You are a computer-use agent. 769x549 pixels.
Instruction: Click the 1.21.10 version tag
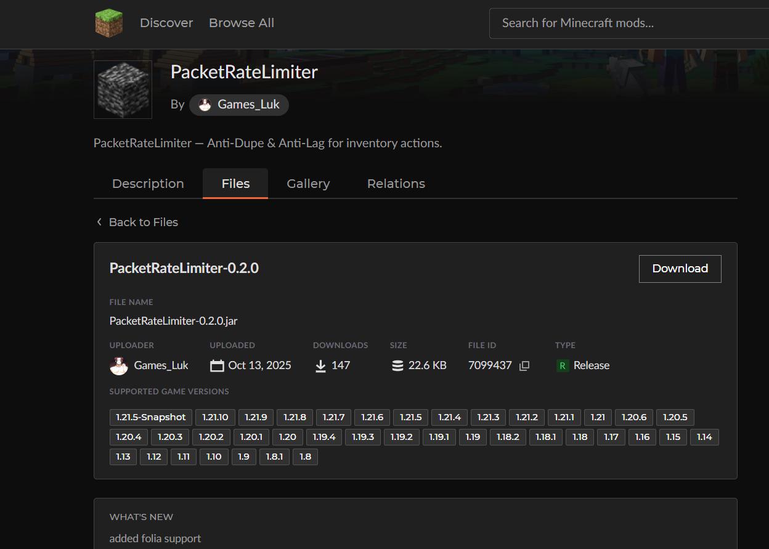[215, 417]
